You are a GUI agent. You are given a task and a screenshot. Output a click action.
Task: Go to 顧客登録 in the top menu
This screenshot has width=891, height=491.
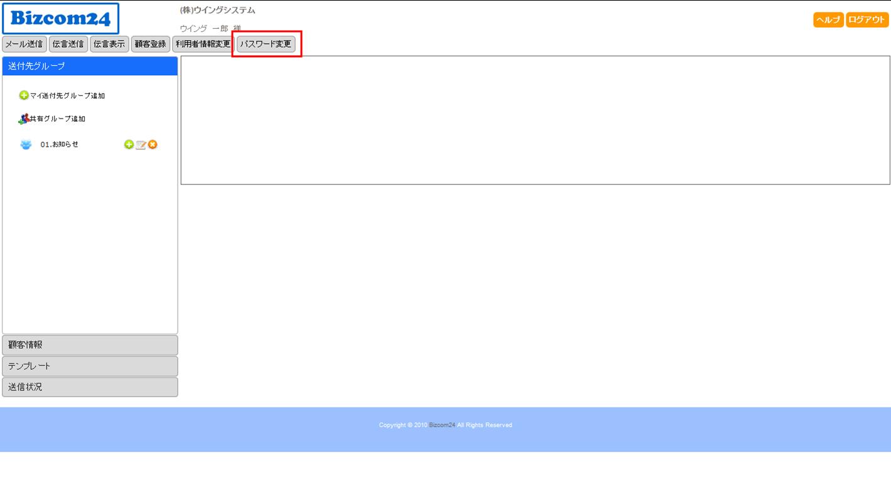tap(151, 44)
